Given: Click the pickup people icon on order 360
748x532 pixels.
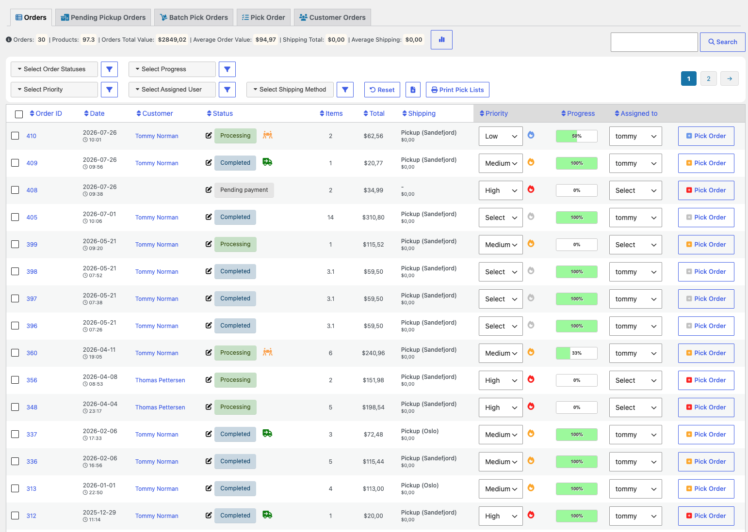Looking at the screenshot, I should click(268, 352).
